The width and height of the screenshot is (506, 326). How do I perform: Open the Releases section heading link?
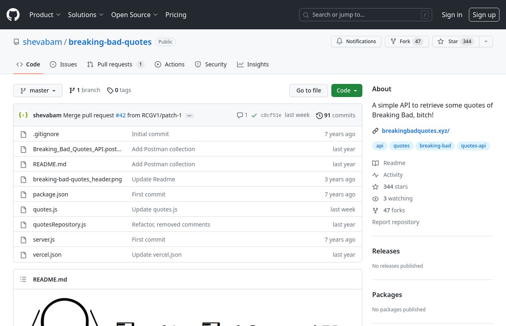(x=386, y=251)
